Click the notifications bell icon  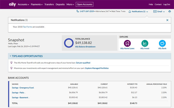click(130, 12)
